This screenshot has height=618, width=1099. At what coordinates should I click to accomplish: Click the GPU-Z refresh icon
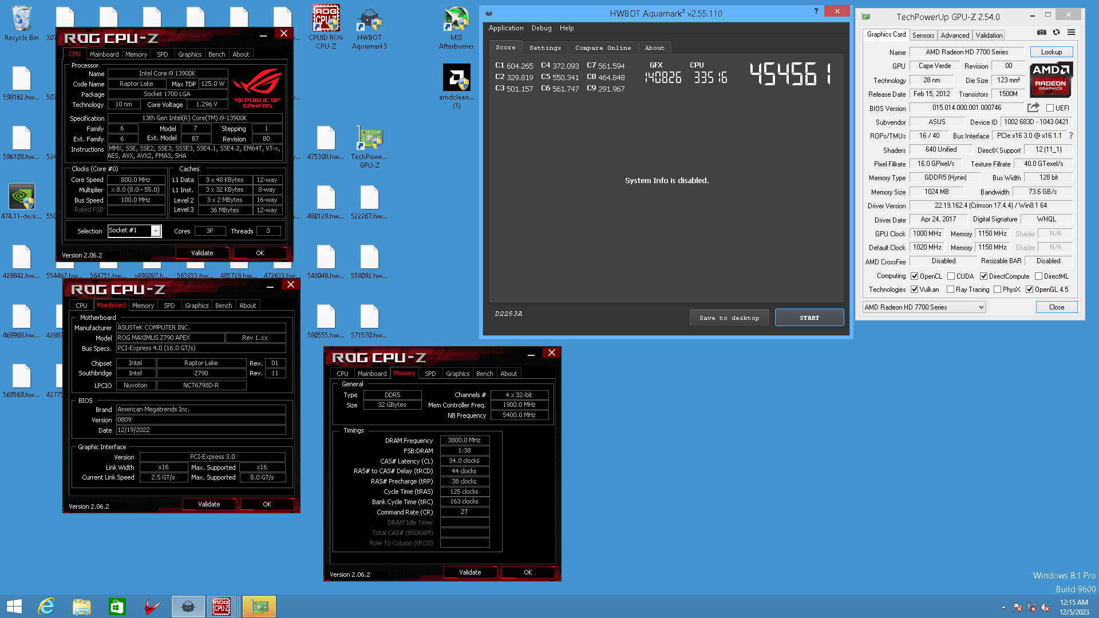coord(1056,33)
